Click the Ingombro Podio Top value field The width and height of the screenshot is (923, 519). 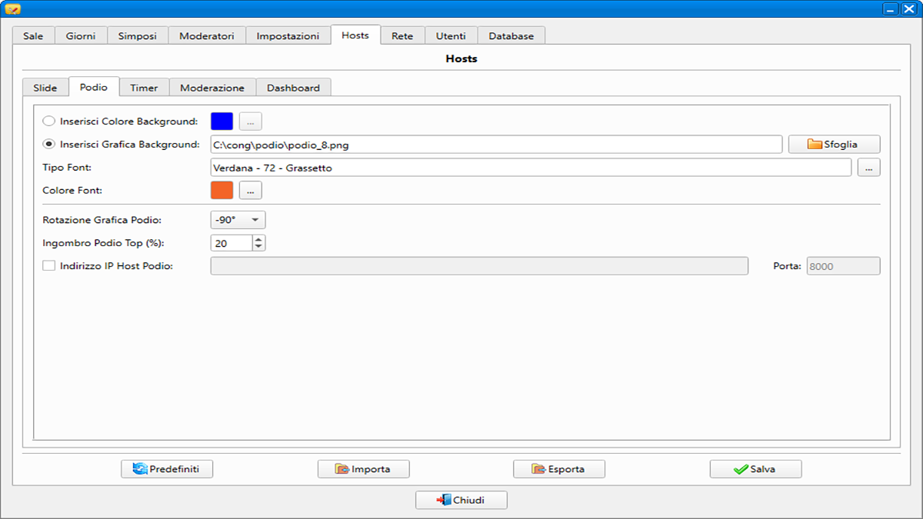[232, 243]
